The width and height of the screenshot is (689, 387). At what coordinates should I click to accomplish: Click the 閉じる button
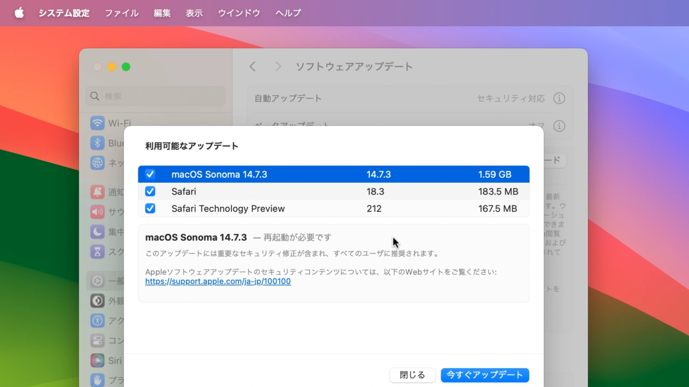click(x=412, y=375)
